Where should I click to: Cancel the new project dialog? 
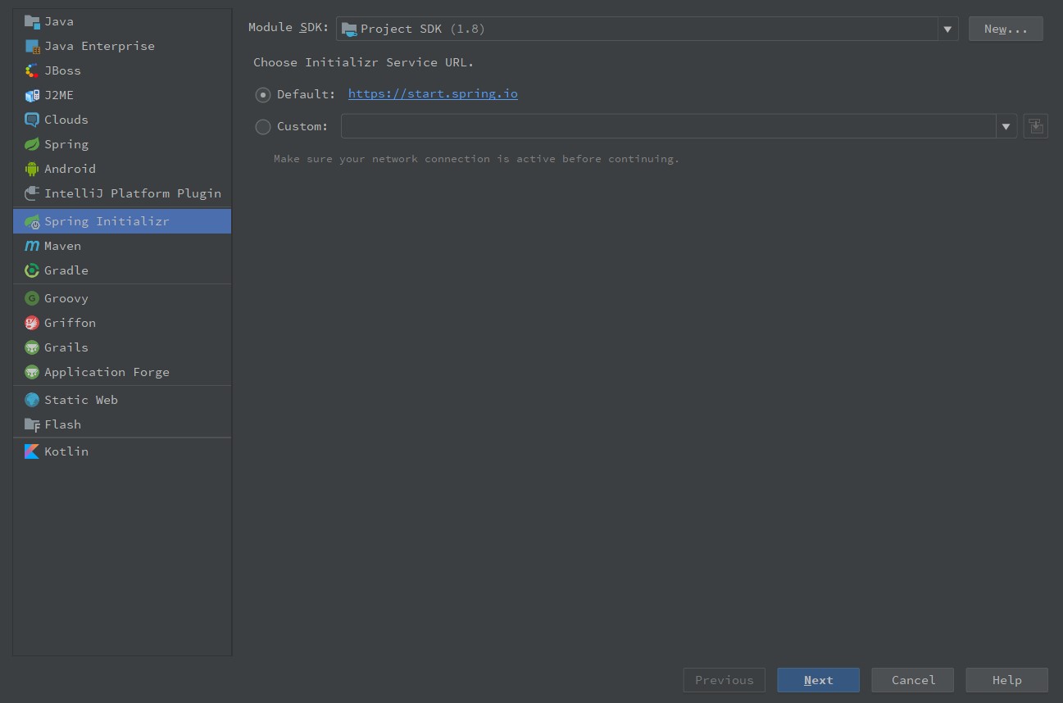(913, 680)
